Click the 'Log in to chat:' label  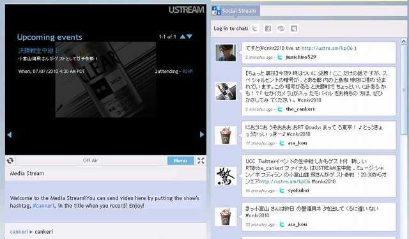click(231, 29)
